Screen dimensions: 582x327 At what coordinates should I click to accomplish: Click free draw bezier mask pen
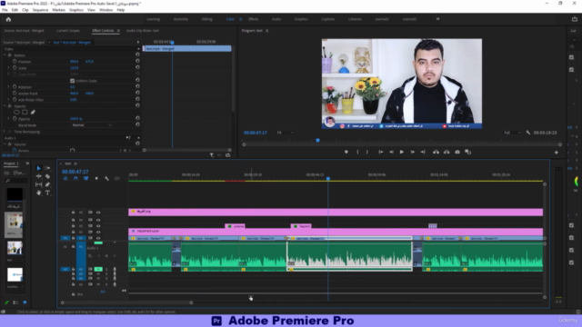click(33, 113)
